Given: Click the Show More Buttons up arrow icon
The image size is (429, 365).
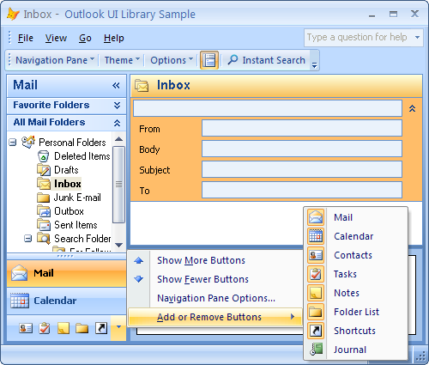Looking at the screenshot, I should tap(139, 260).
